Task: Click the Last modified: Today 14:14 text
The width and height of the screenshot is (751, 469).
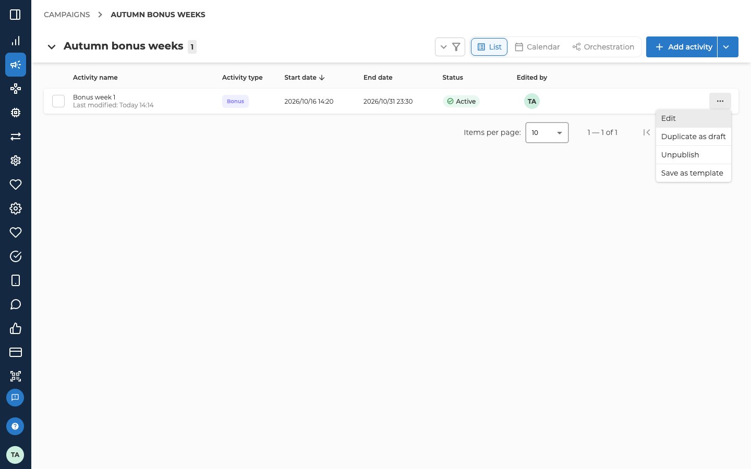Action: click(x=113, y=105)
